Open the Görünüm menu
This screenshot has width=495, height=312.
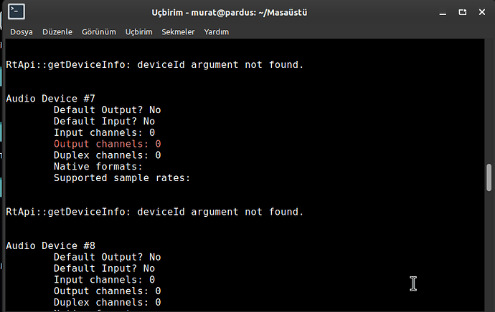tap(98, 32)
